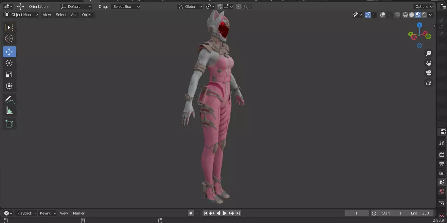Viewport: 447px width, 223px height.
Task: Activate the Transform tool
Action: pos(9,86)
